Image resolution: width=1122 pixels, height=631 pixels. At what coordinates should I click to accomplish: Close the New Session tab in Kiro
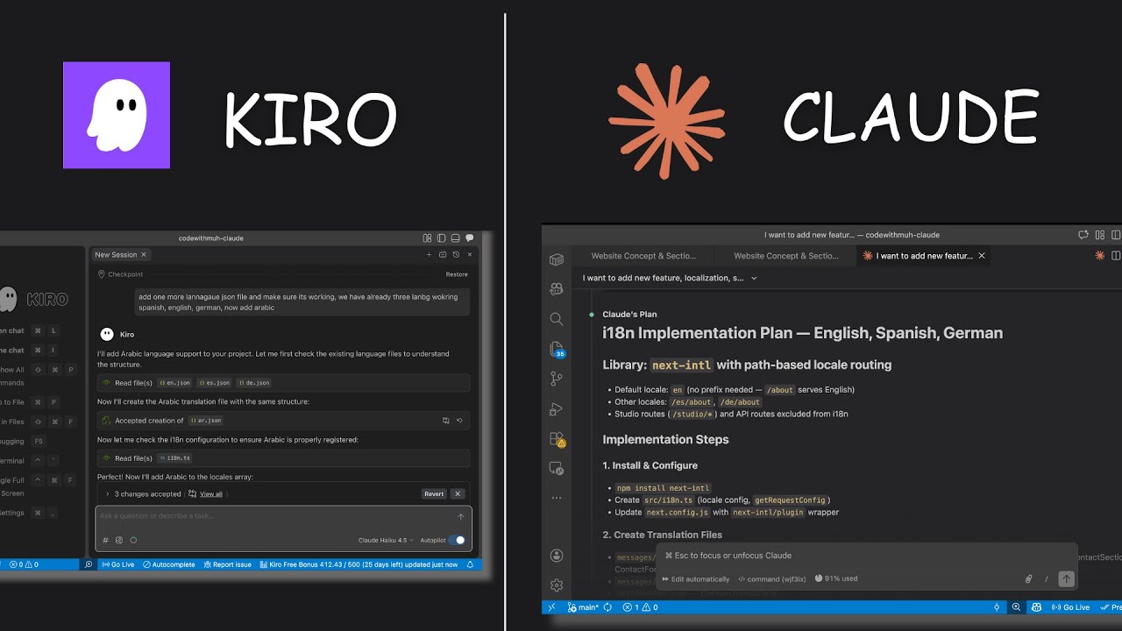coord(144,254)
